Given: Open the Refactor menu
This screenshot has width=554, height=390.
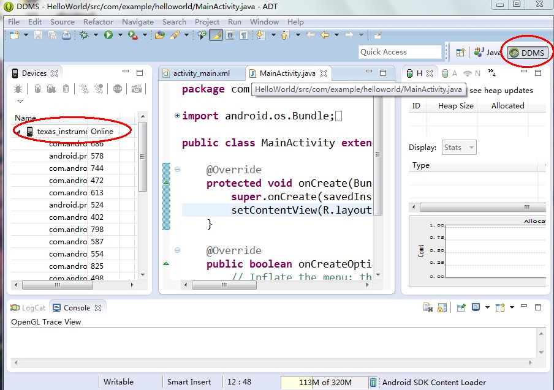Looking at the screenshot, I should pyautogui.click(x=98, y=22).
